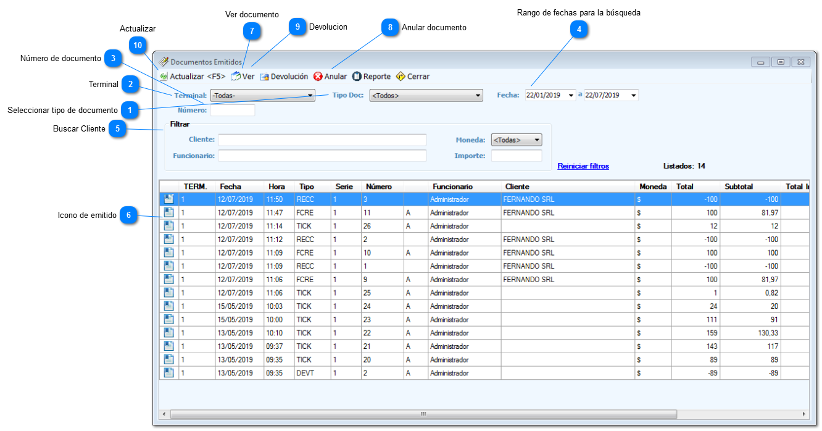The width and height of the screenshot is (822, 431).
Task: Click the Devolución toolbar icon
Action: (264, 77)
